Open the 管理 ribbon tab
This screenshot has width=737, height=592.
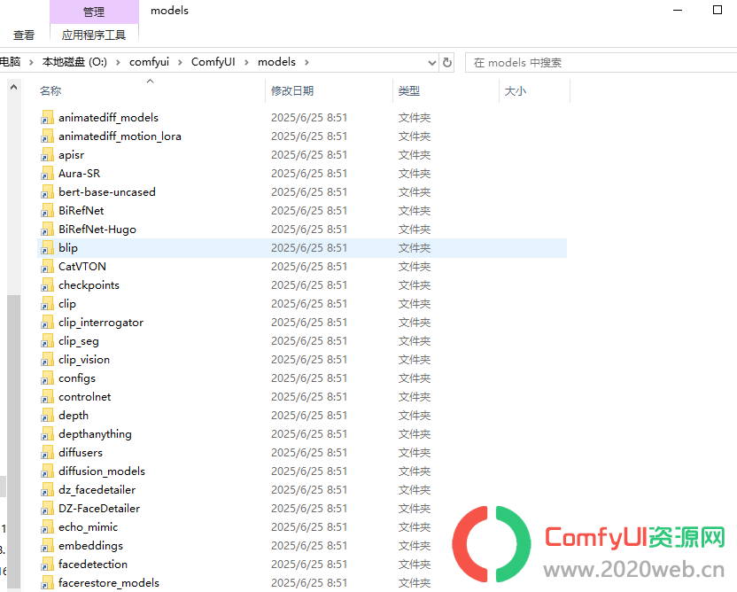[x=94, y=12]
